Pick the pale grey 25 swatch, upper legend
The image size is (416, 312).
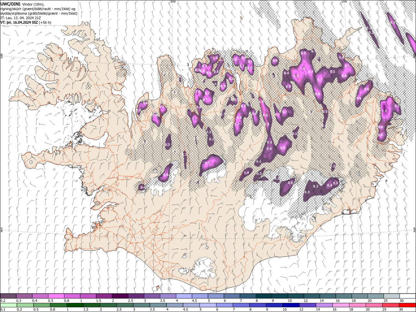pyautogui.click(x=392, y=296)
